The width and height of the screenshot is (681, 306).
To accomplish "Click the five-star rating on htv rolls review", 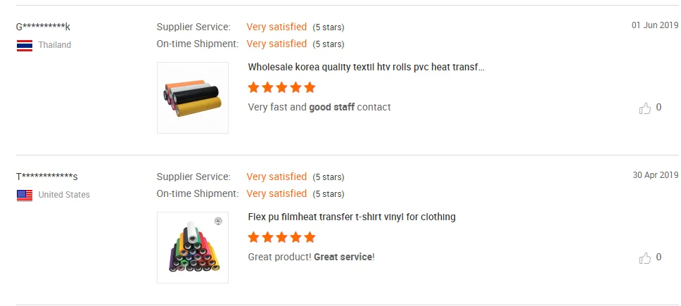I will pos(281,88).
